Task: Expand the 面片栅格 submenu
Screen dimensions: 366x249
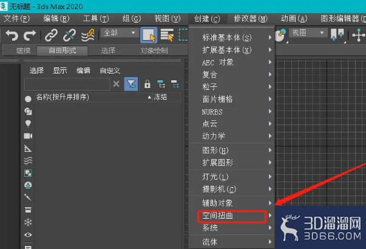Action: click(231, 99)
